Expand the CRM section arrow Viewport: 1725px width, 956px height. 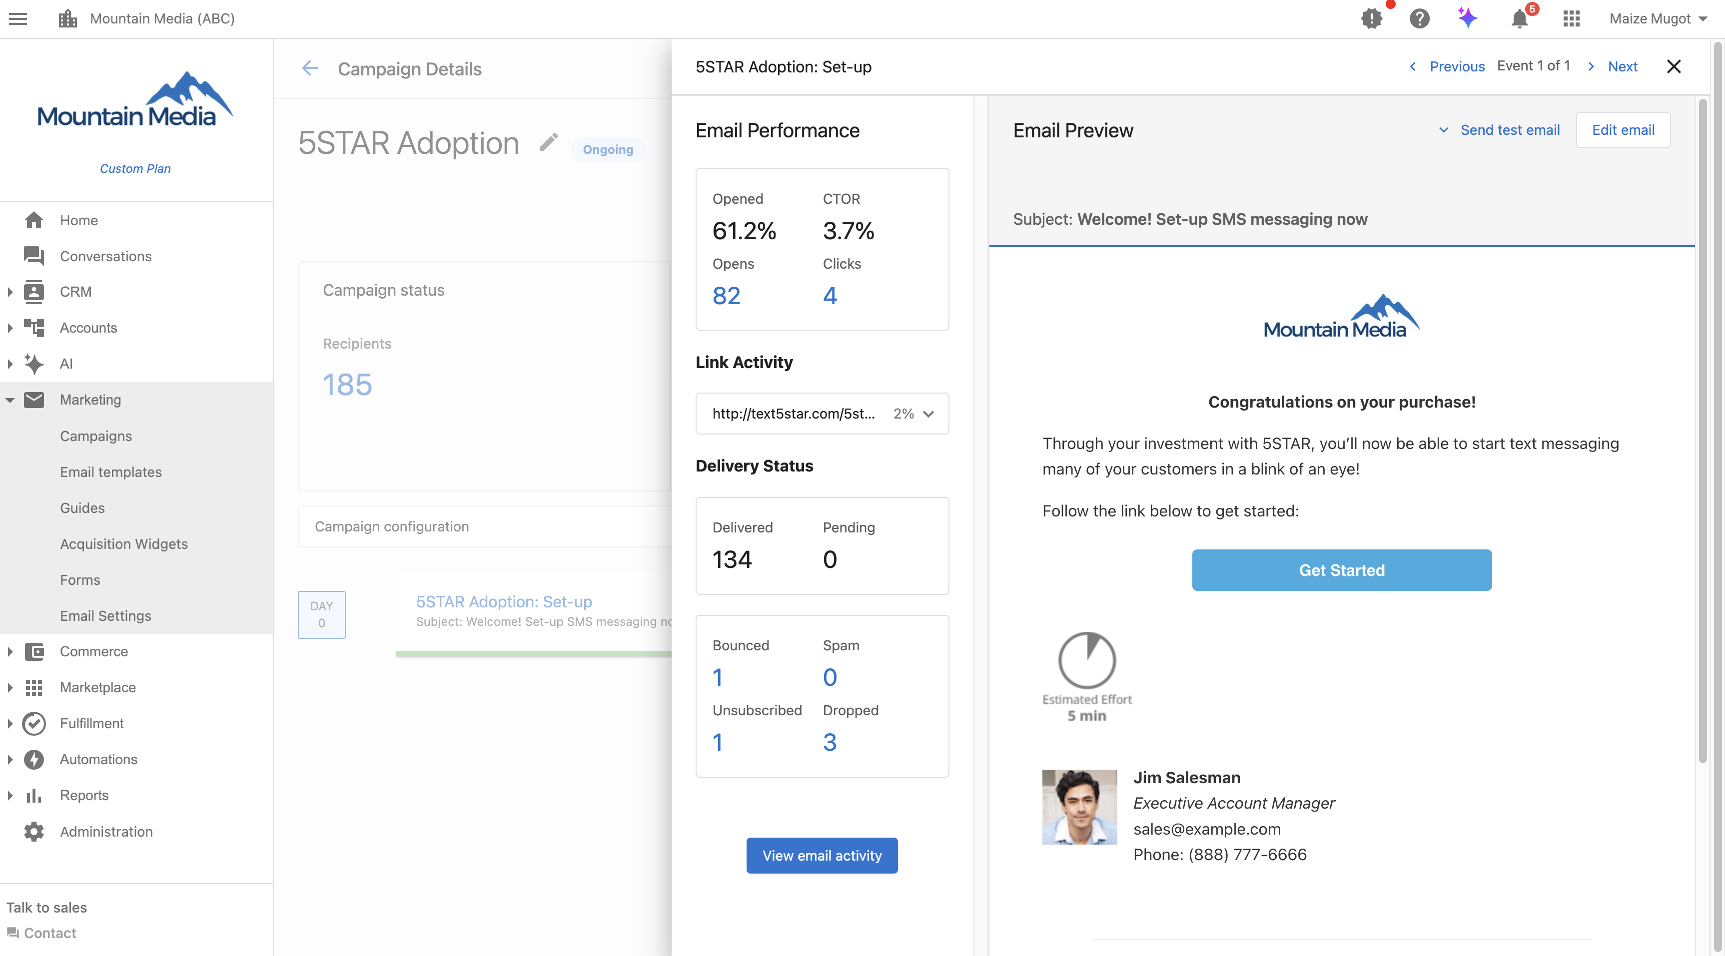coord(10,292)
